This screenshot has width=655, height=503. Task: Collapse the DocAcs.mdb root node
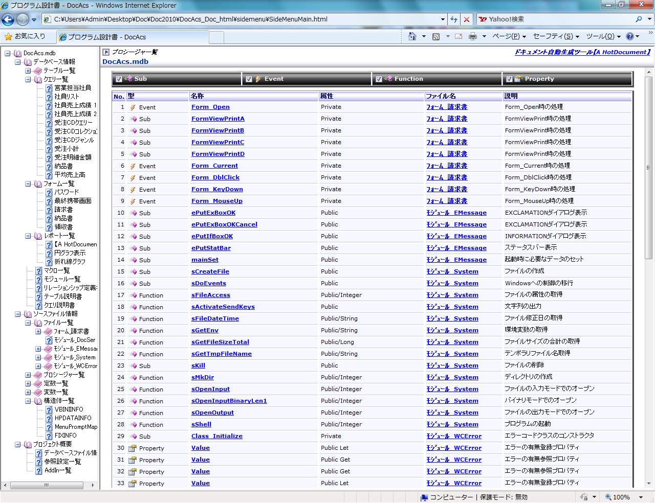(7, 53)
